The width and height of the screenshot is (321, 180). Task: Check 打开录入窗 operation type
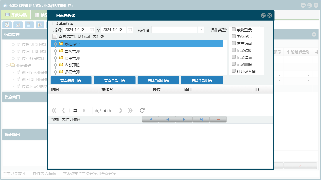pyautogui.click(x=234, y=71)
